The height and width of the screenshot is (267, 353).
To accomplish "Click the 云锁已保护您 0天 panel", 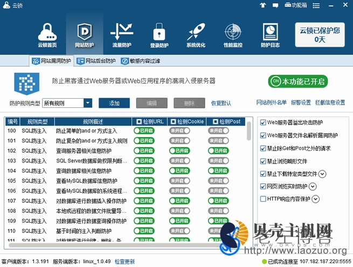I will pyautogui.click(x=320, y=35).
